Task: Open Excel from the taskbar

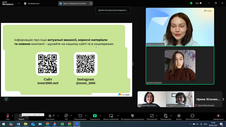Action: [62, 124]
